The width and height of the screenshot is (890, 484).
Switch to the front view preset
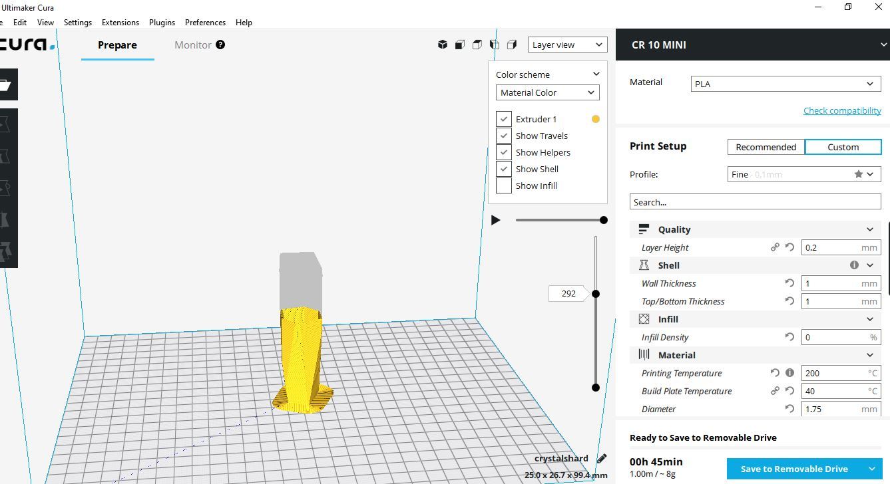(459, 44)
